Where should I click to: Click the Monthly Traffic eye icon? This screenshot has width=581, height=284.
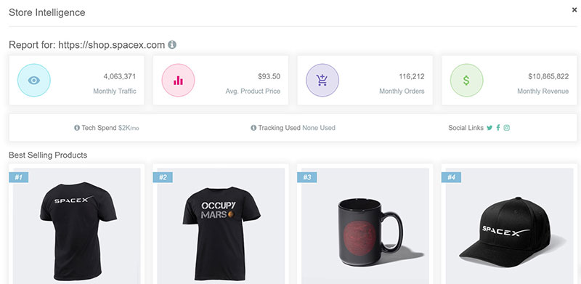click(x=34, y=80)
